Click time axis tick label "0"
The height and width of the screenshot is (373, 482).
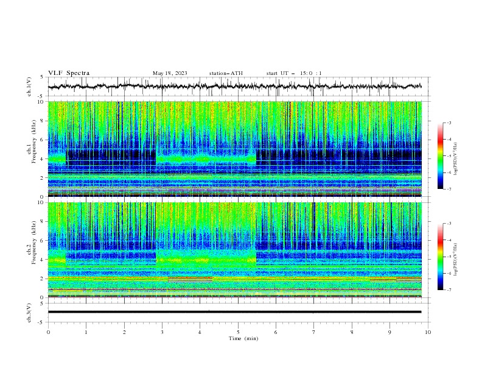coord(48,332)
